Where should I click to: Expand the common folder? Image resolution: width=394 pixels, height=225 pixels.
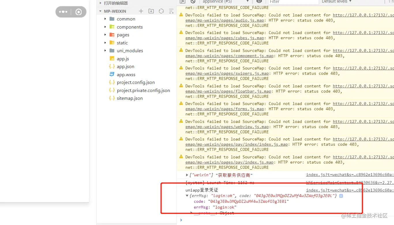pos(105,19)
